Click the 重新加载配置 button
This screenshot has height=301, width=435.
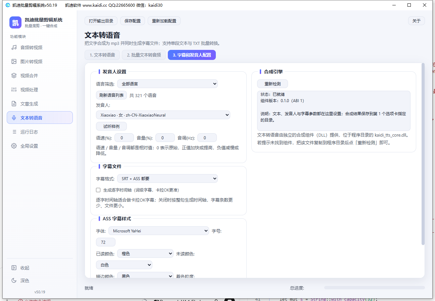coord(164,21)
